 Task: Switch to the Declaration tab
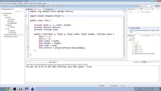pos(45,62)
